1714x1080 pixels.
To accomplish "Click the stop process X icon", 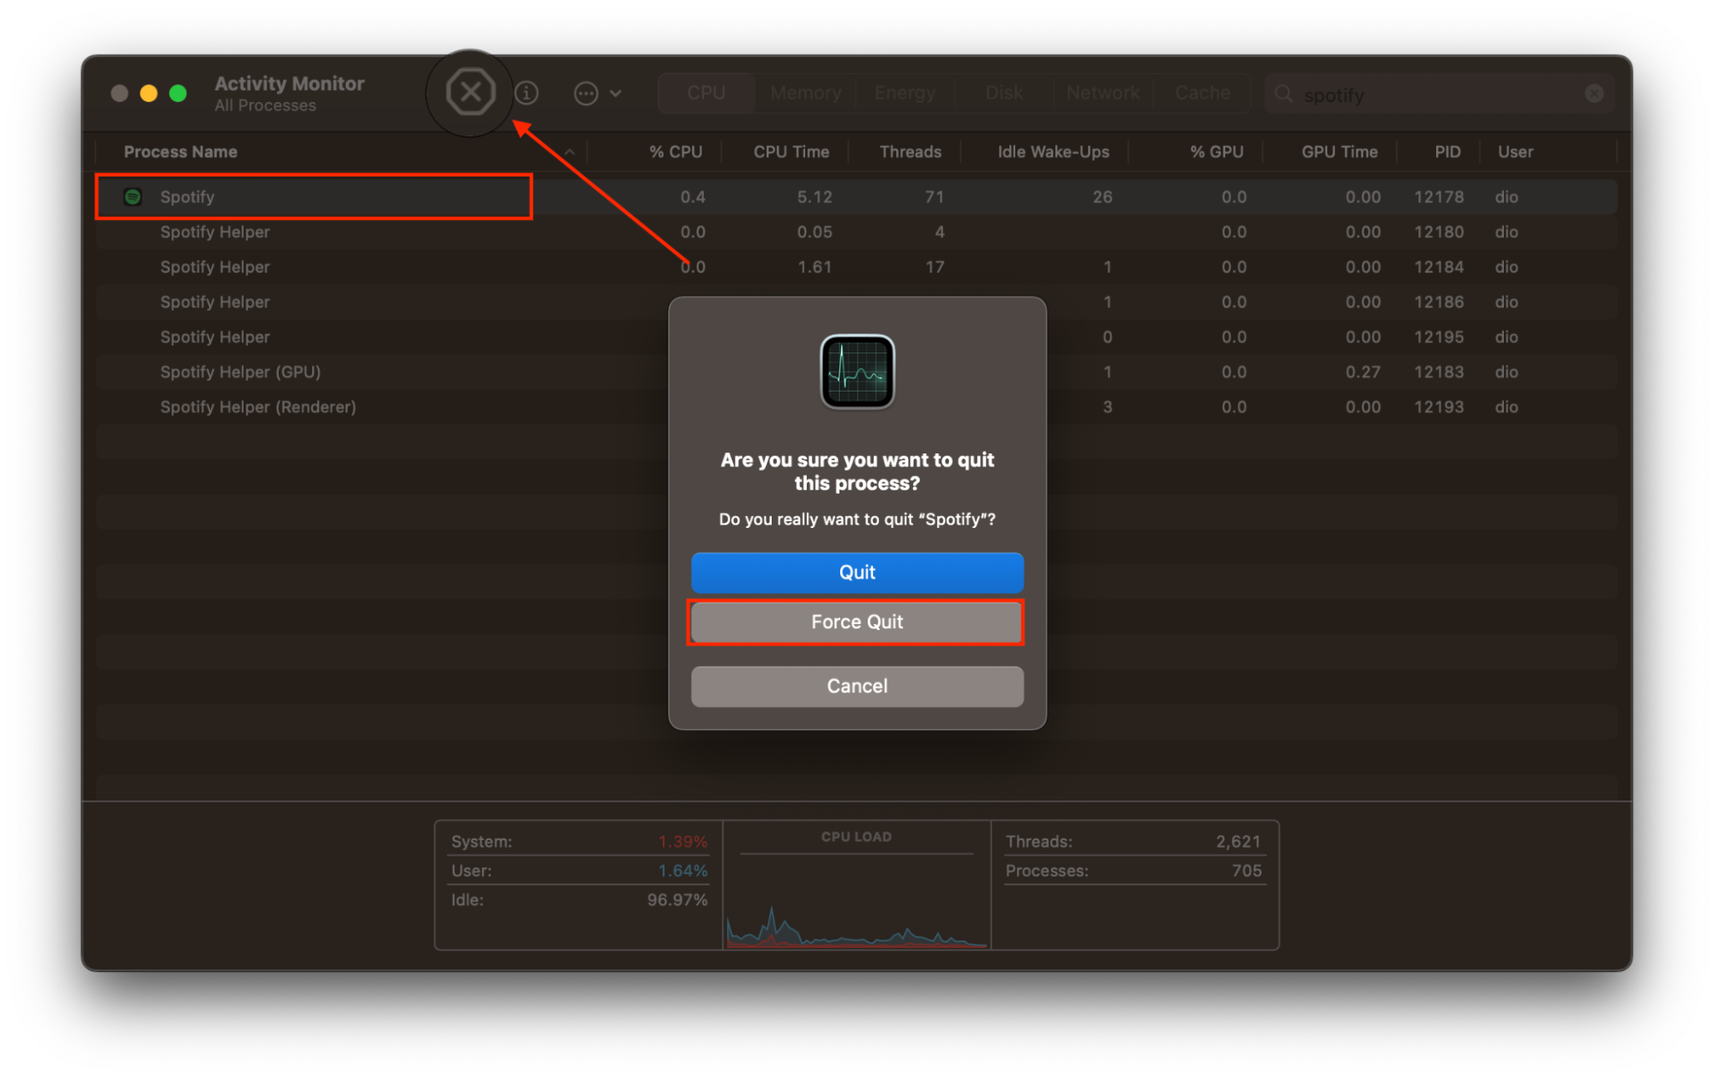I will pos(470,92).
